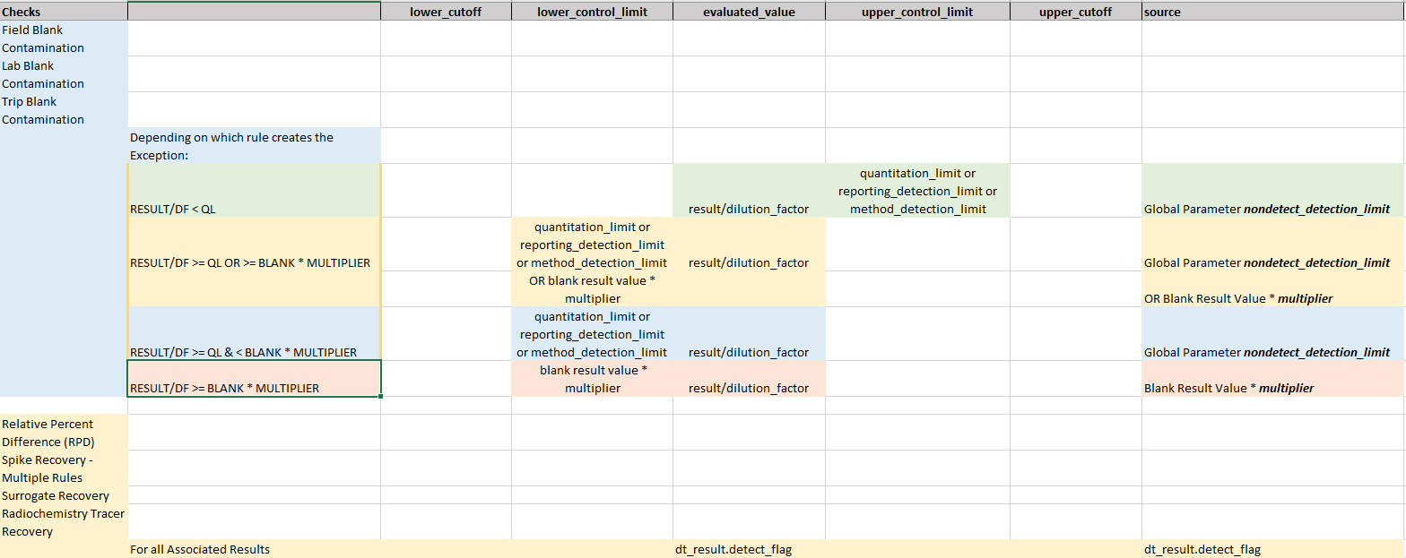
Task: Click the evaluated_value header cell
Action: pyautogui.click(x=749, y=12)
